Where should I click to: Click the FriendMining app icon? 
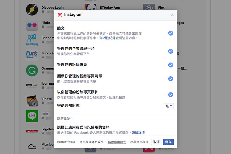[32, 40]
